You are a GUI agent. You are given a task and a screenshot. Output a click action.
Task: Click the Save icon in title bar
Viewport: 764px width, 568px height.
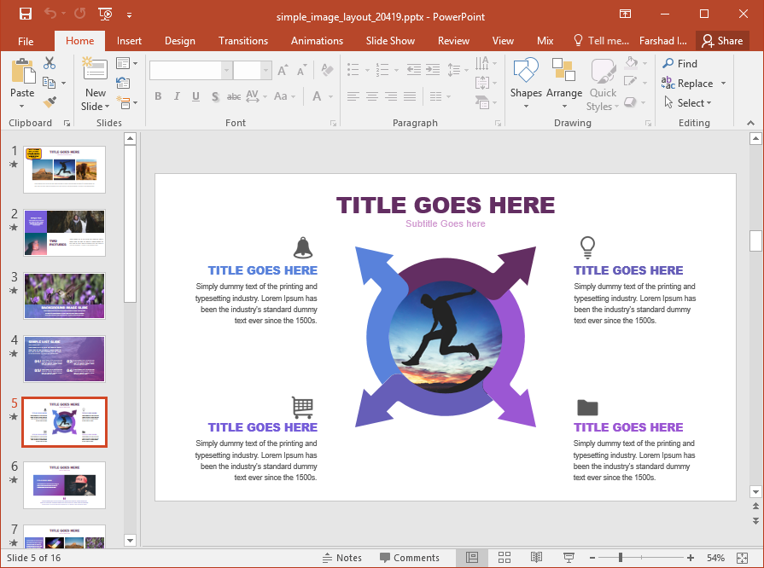pyautogui.click(x=26, y=14)
